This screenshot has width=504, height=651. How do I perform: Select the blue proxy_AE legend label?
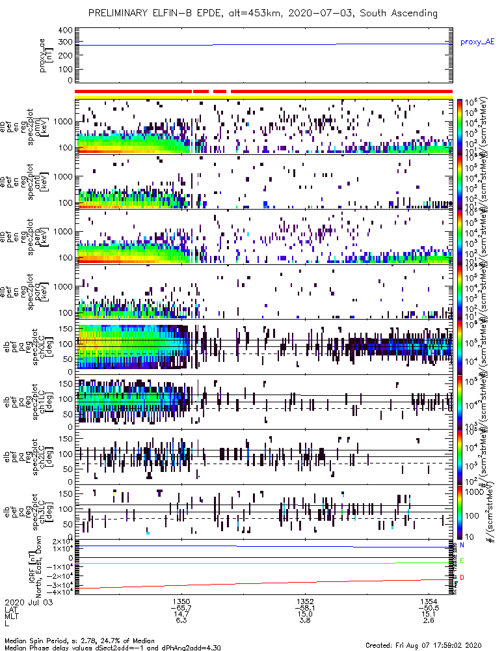pyautogui.click(x=477, y=42)
